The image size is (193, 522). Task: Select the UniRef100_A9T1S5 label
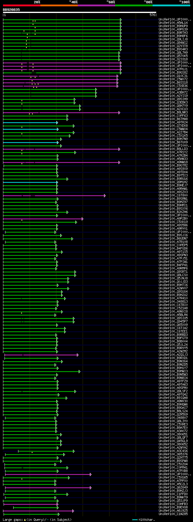tap(173, 252)
